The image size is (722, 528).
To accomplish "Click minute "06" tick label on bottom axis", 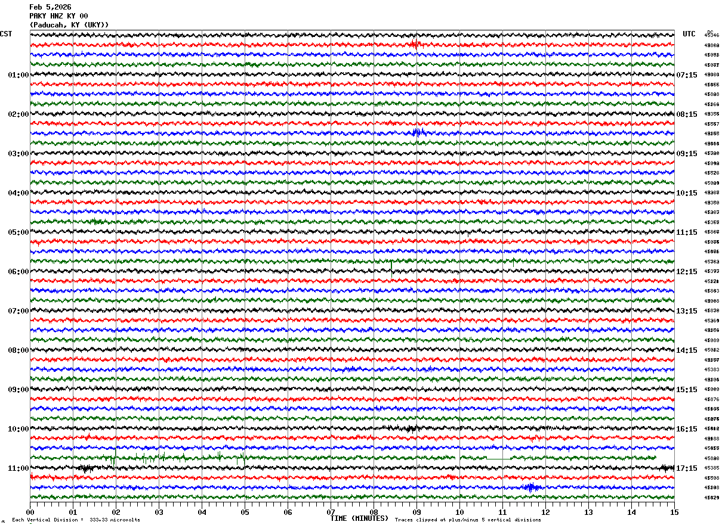I will click(288, 512).
